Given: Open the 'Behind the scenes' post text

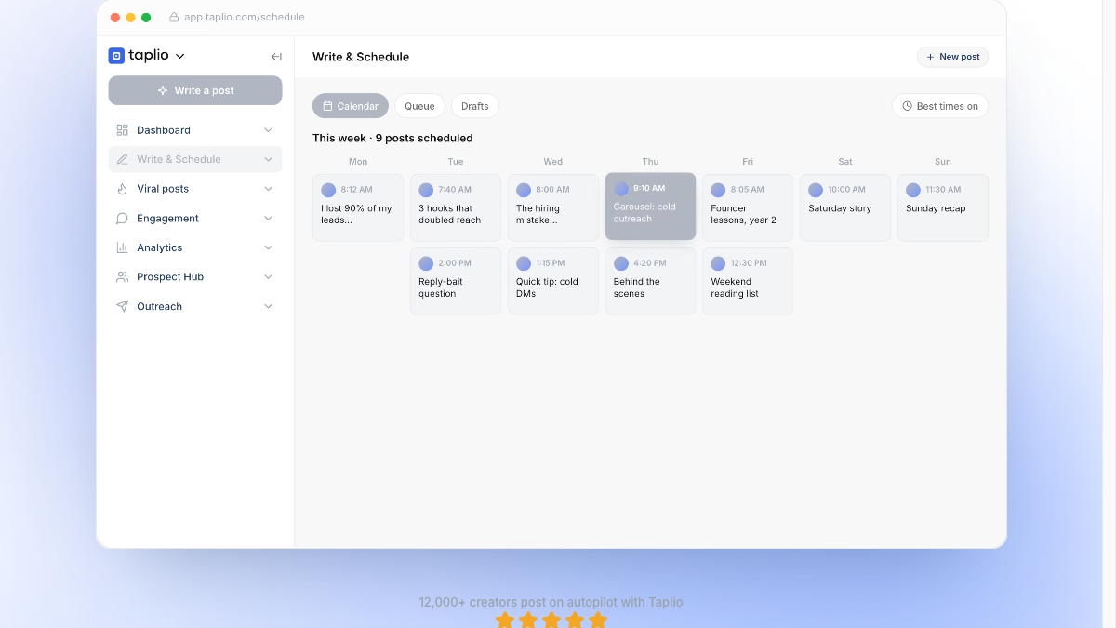Looking at the screenshot, I should tap(636, 287).
